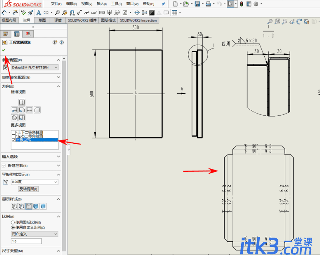320x255 pixels.
Task: Expand the 折弯注释 section chevron
Action: click(59, 165)
